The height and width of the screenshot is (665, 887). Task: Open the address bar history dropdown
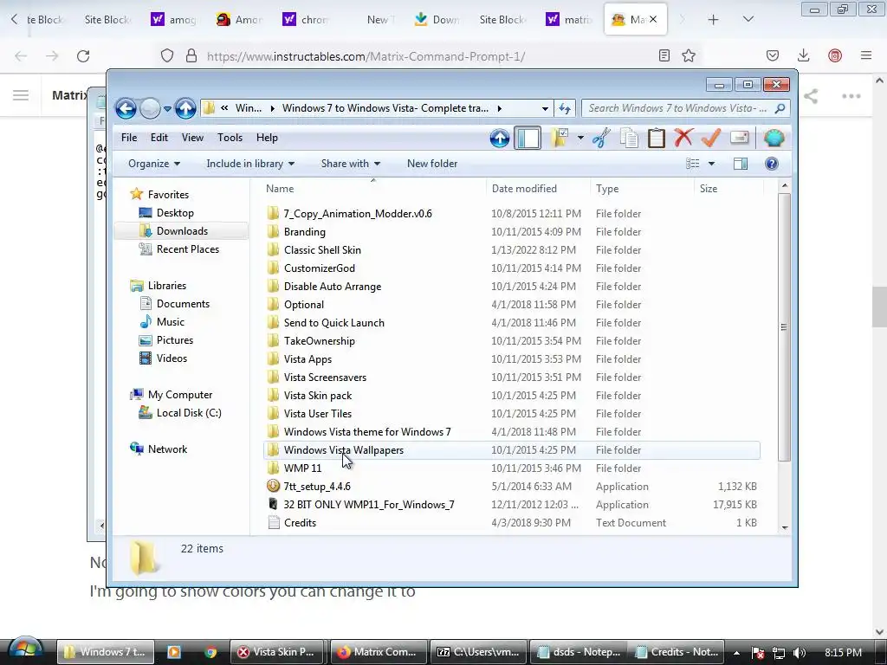(545, 108)
